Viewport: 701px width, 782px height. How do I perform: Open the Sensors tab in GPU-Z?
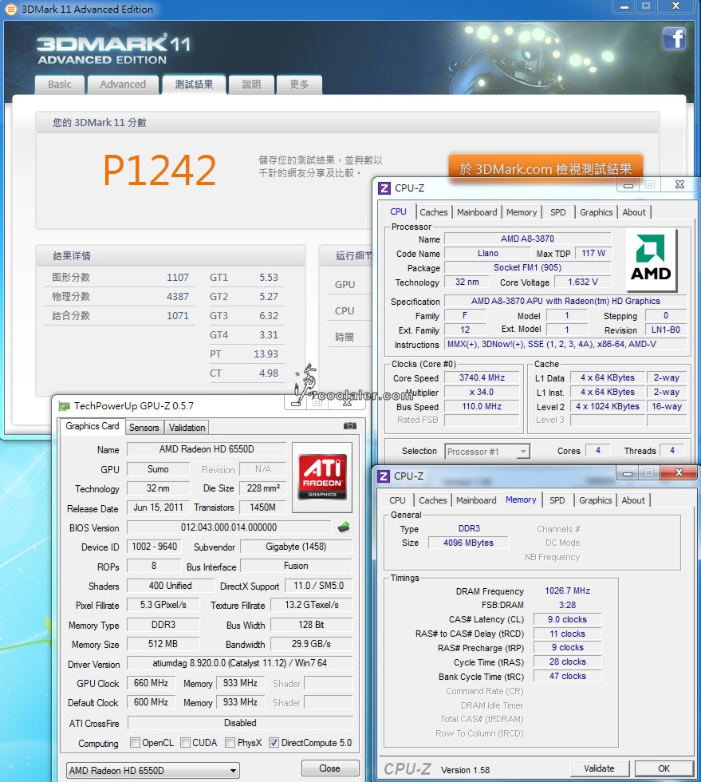144,428
